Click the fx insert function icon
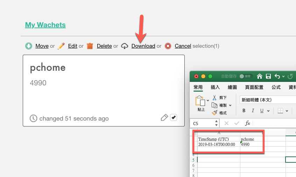The width and height of the screenshot is (296, 177). pos(247,123)
